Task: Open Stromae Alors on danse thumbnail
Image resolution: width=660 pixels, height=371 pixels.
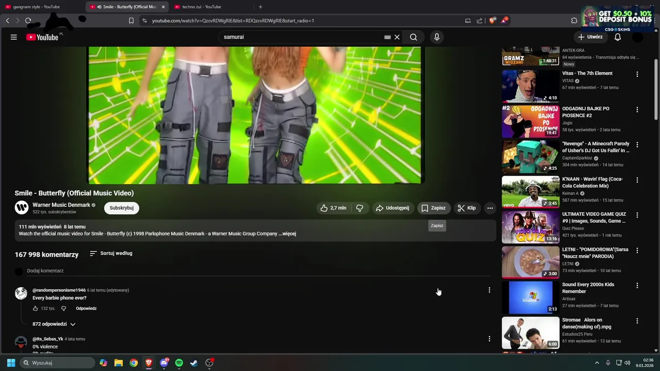Action: click(531, 332)
